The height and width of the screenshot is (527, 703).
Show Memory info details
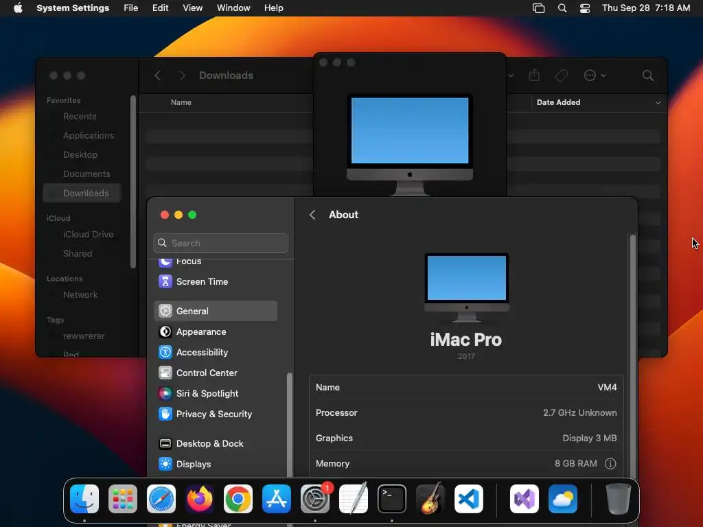[x=610, y=463]
